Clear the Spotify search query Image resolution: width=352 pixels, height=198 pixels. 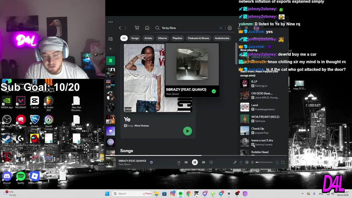coord(221,28)
